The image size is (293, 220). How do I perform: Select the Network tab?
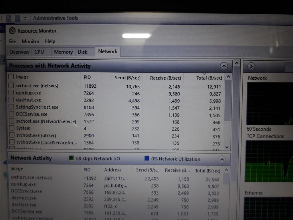pos(108,52)
